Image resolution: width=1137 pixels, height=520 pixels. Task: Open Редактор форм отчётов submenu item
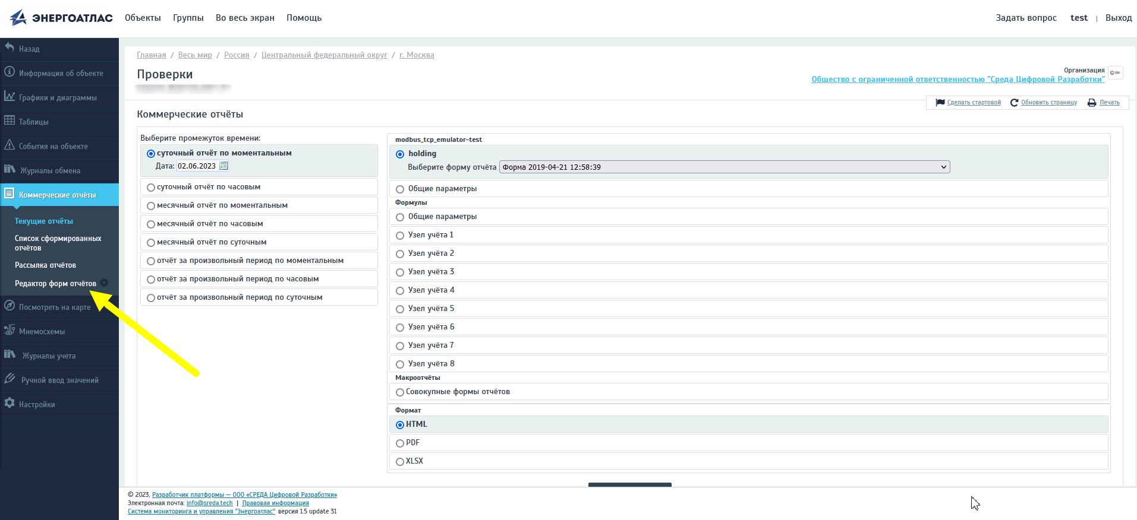(x=55, y=284)
